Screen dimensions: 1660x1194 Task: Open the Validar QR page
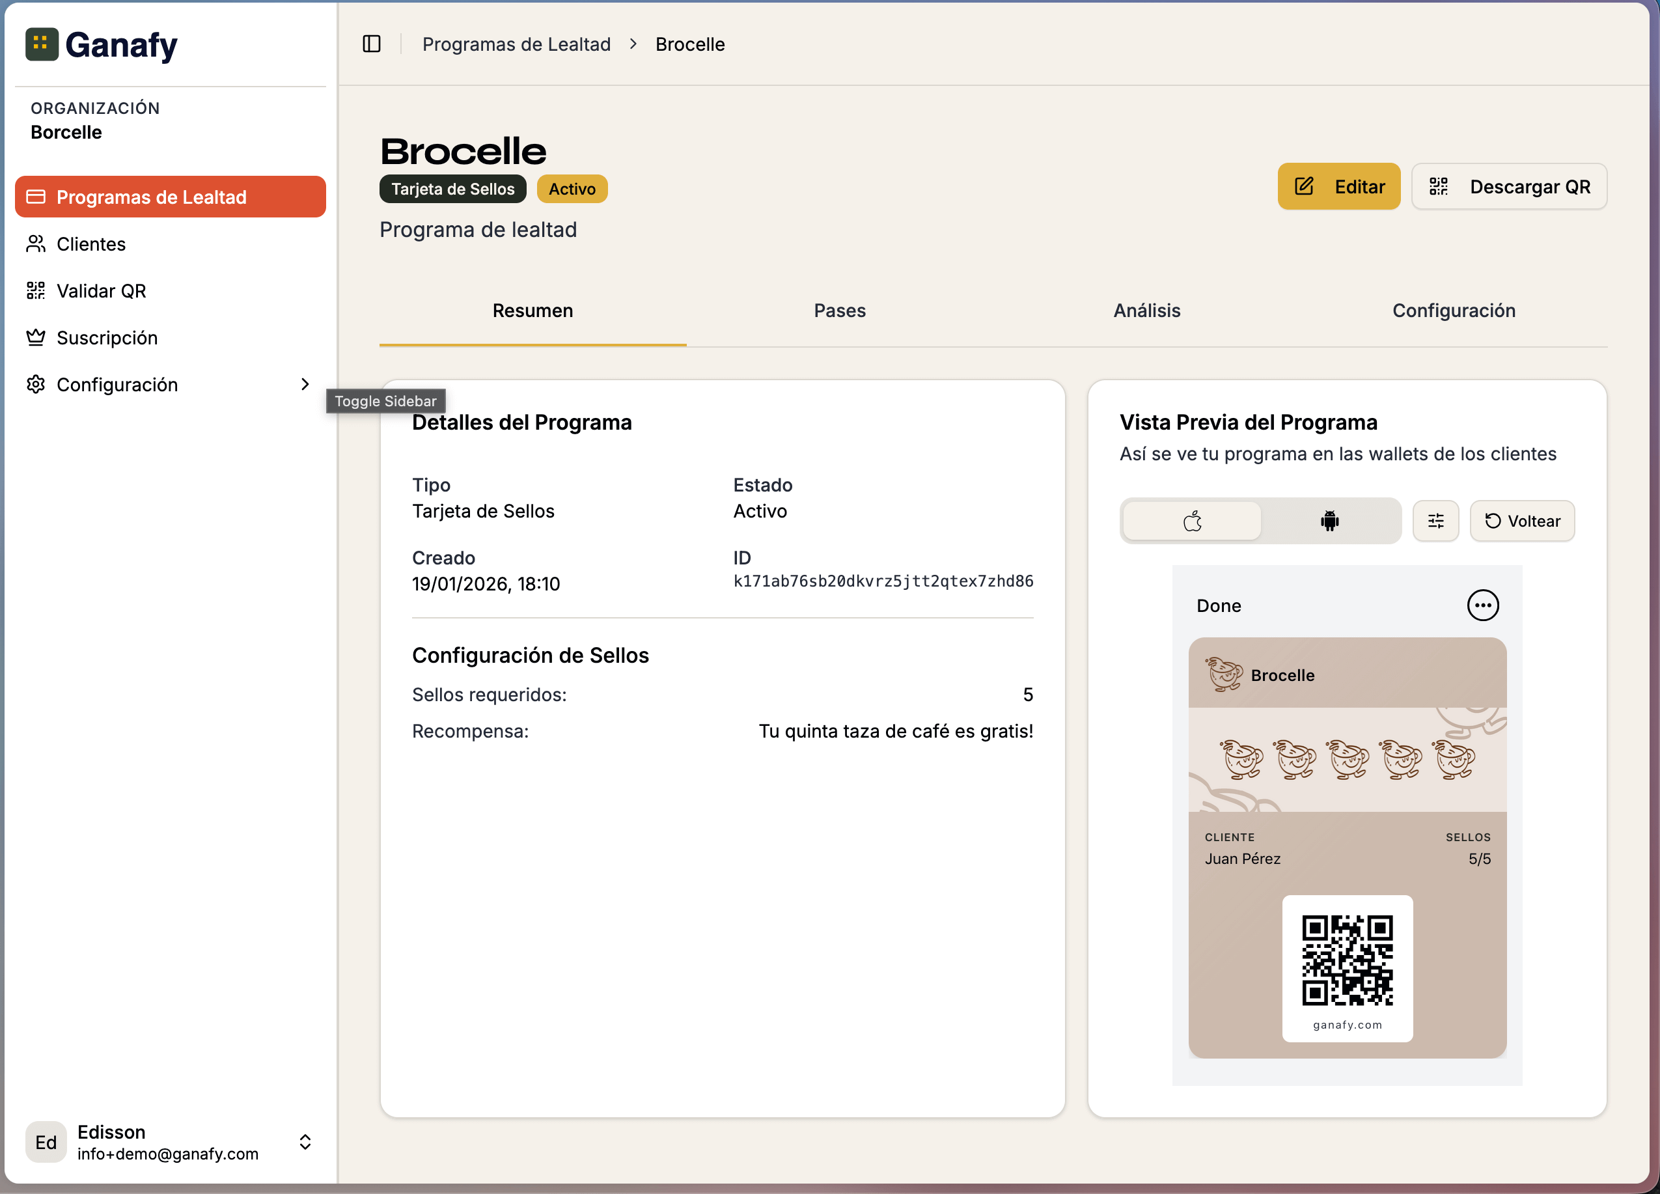pyautogui.click(x=101, y=290)
